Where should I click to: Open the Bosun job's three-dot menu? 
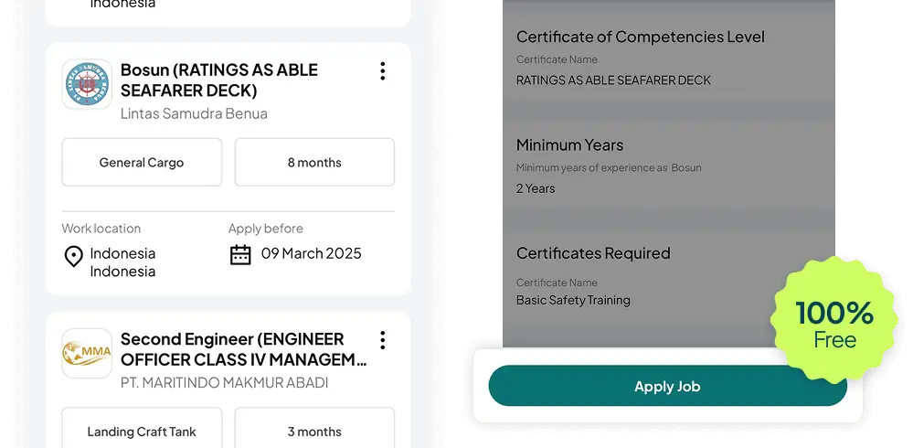[382, 71]
